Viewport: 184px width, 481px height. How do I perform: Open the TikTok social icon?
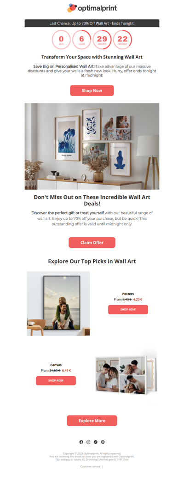tap(96, 442)
